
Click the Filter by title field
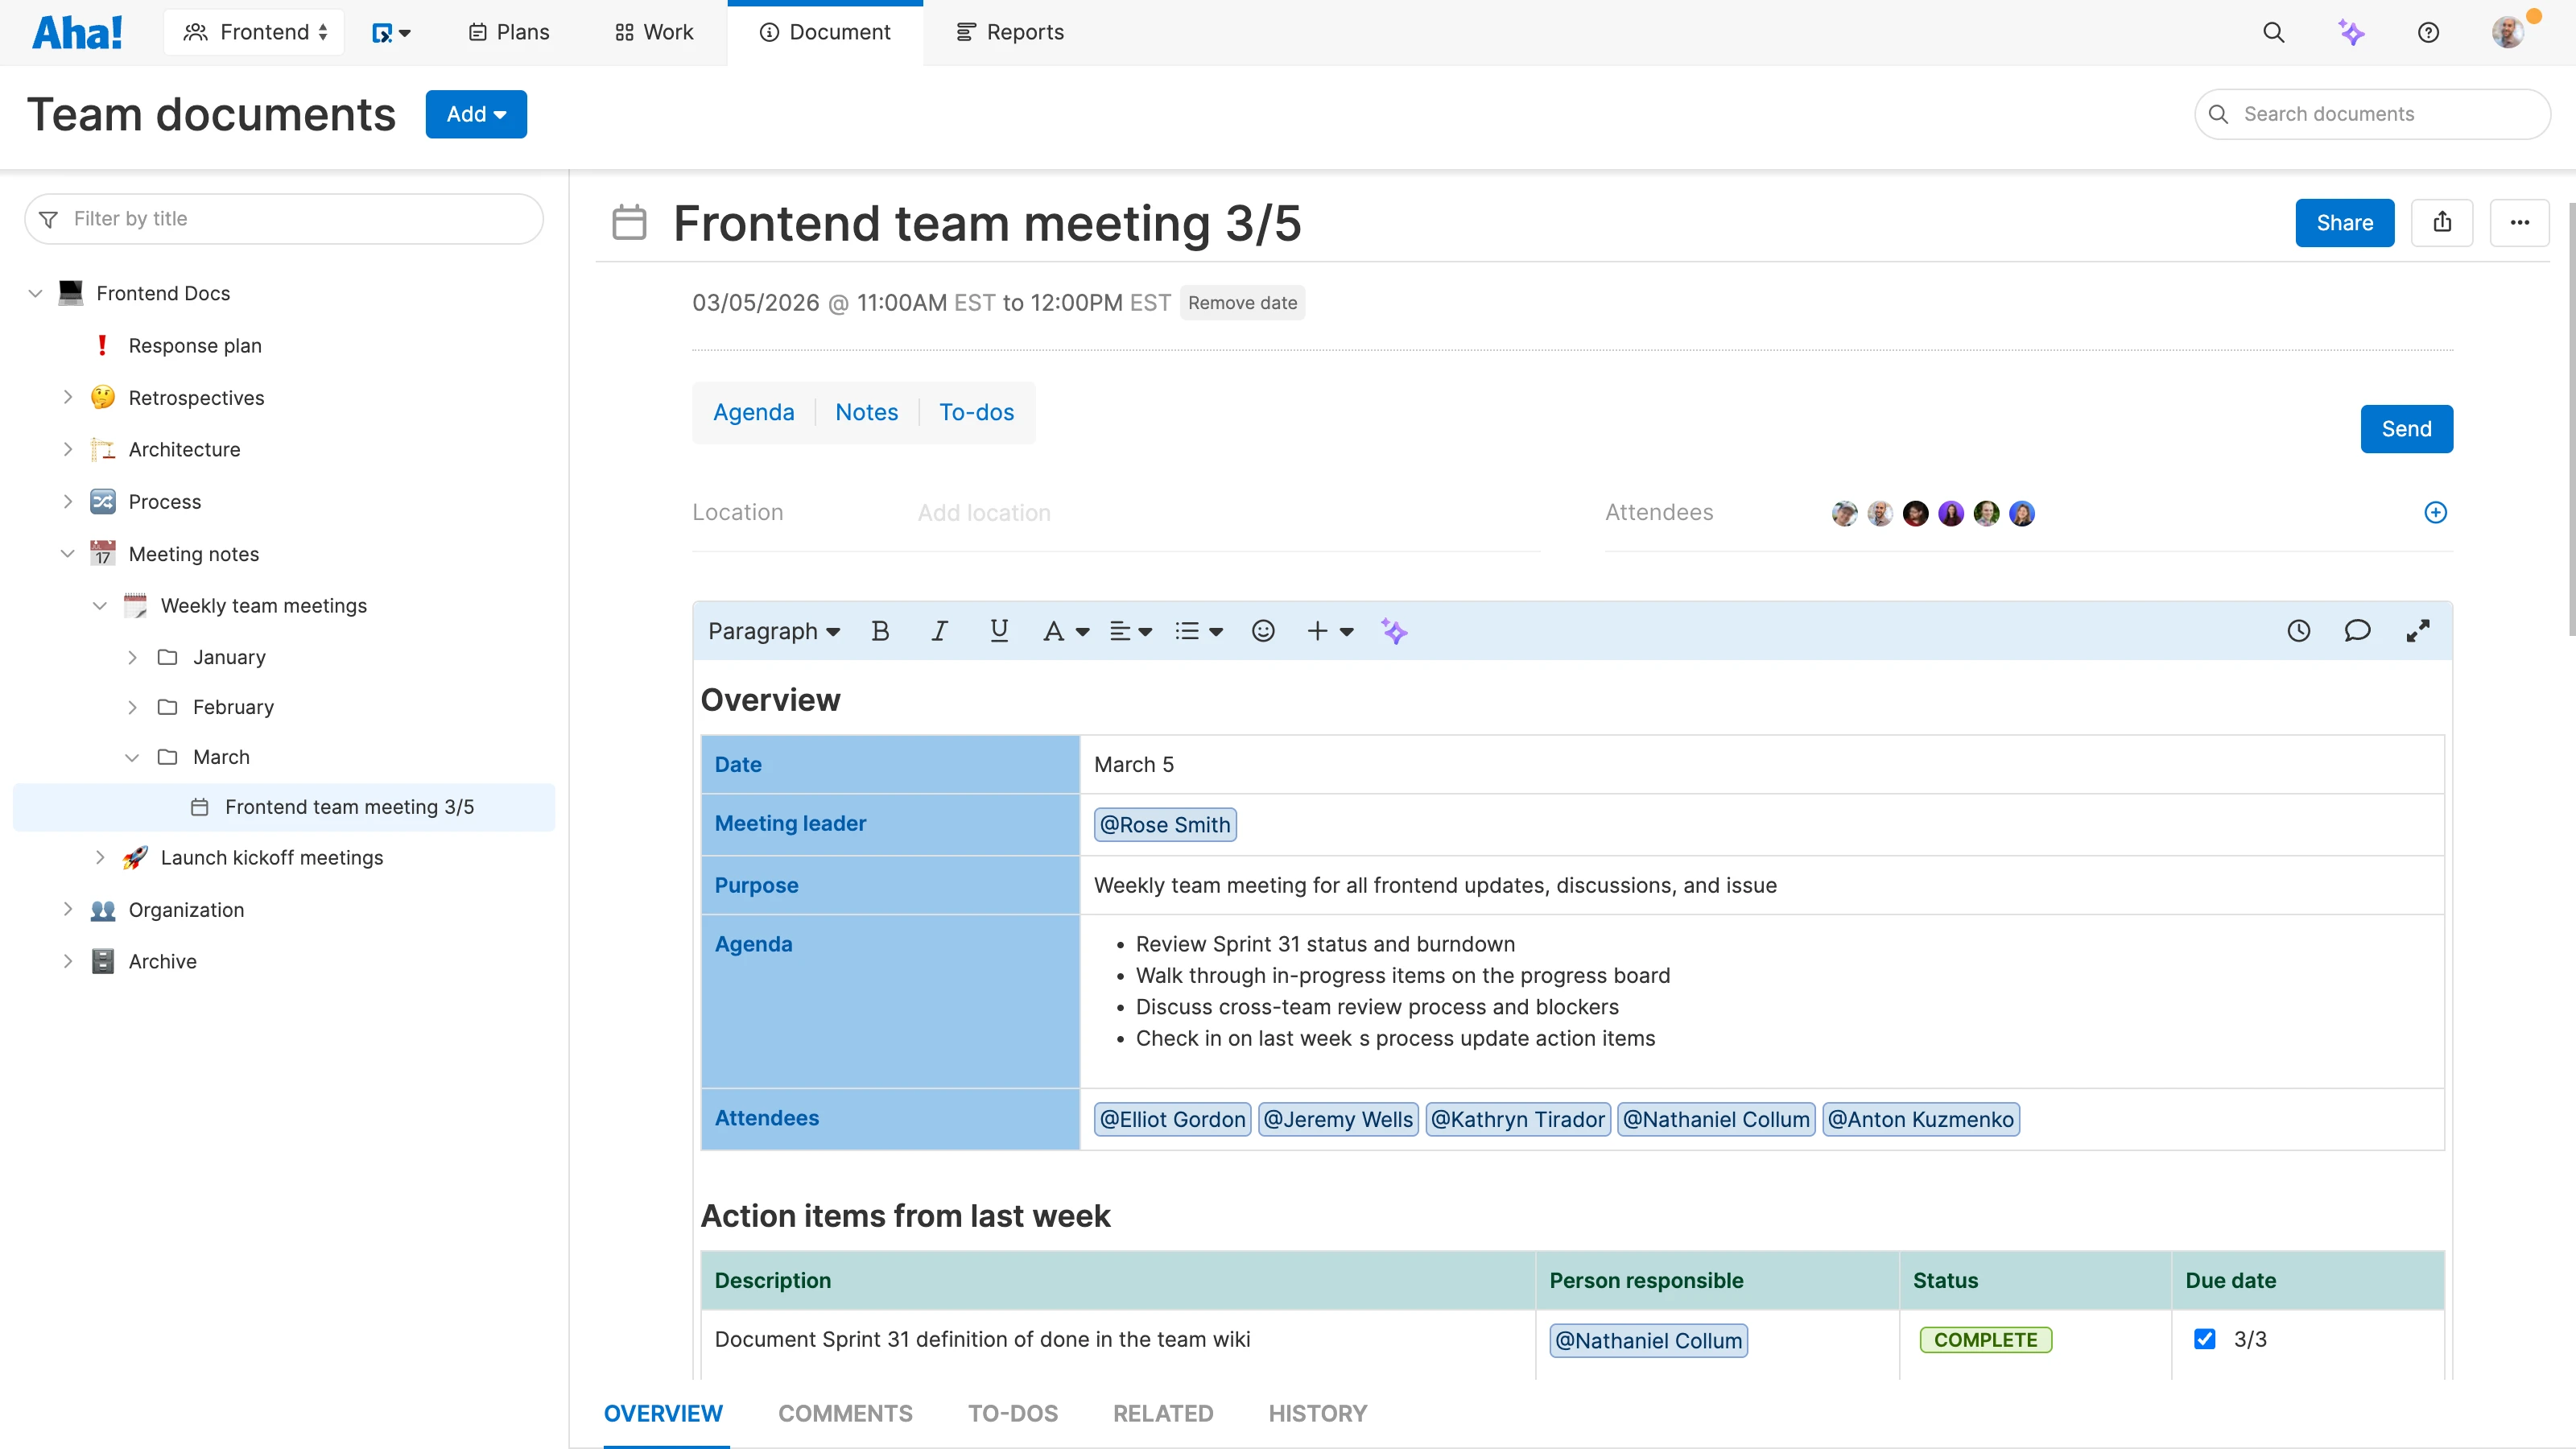[284, 218]
